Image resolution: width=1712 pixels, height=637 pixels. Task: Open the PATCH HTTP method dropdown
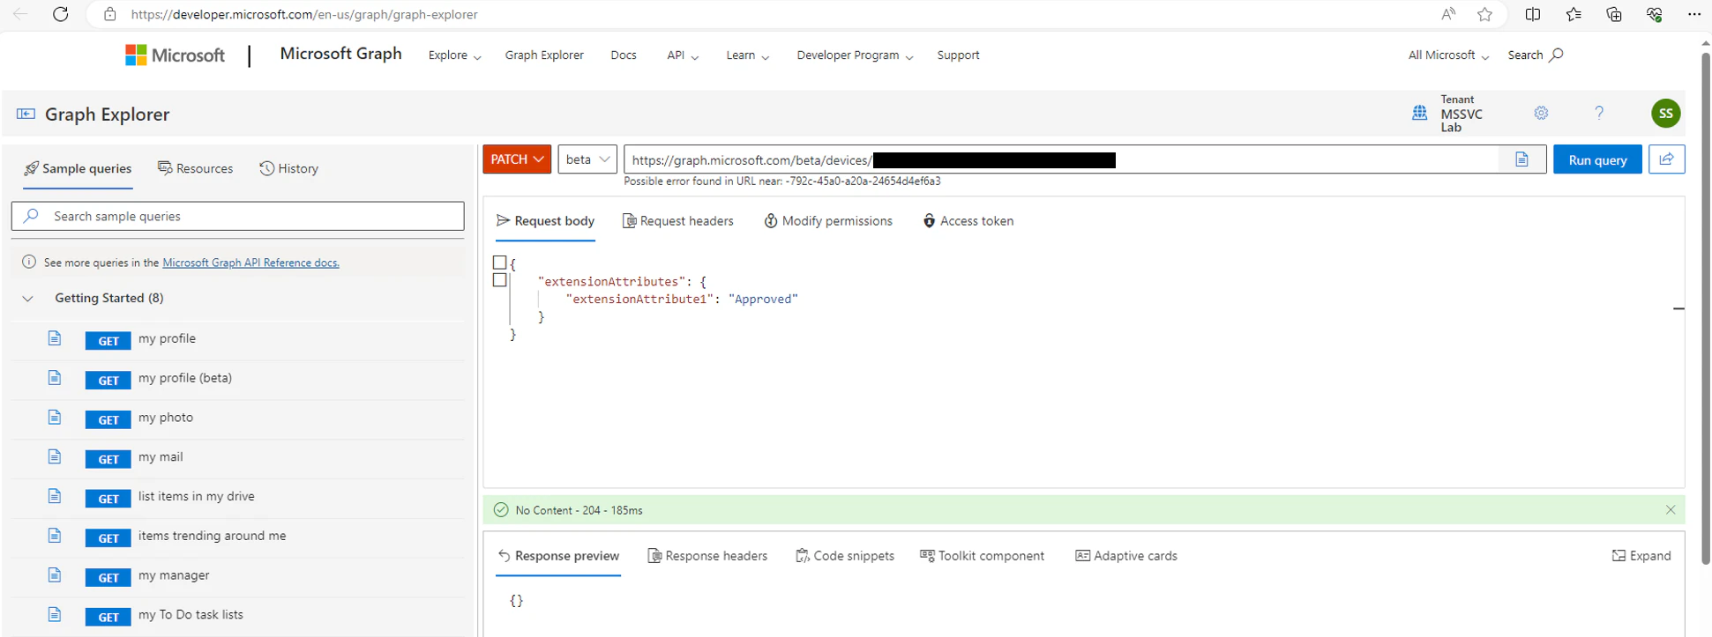coord(517,159)
